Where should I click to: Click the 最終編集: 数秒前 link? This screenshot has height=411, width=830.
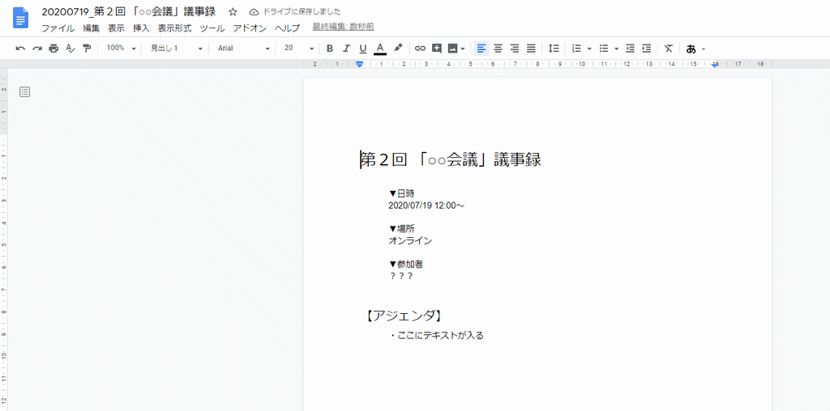pos(343,27)
